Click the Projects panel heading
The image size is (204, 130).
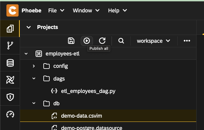tap(48, 27)
